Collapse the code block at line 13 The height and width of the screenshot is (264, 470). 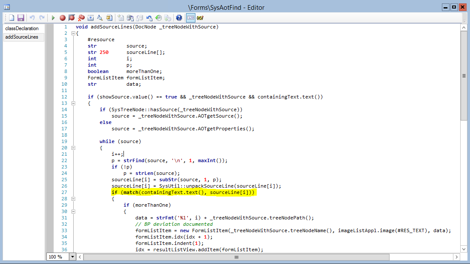point(73,104)
